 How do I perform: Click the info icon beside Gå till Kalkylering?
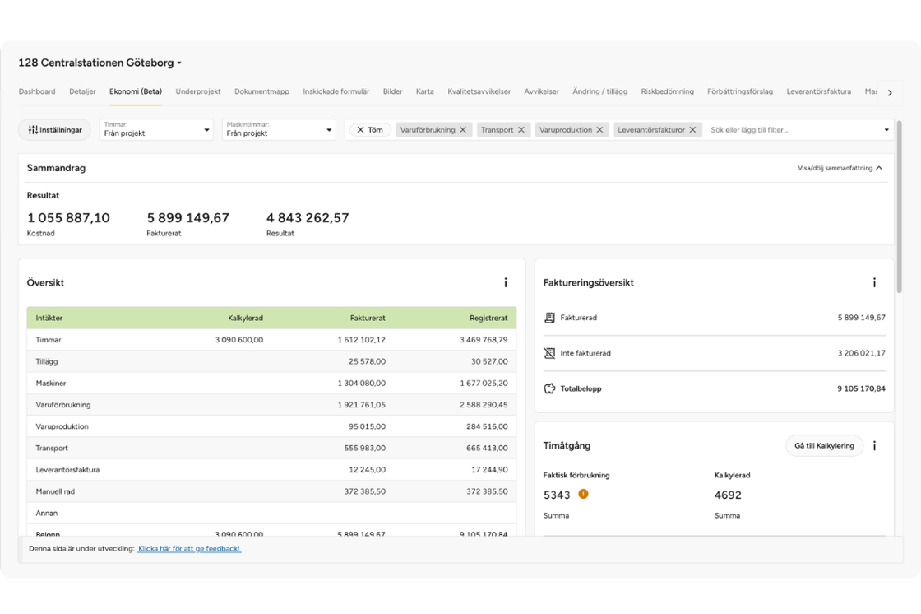(874, 446)
